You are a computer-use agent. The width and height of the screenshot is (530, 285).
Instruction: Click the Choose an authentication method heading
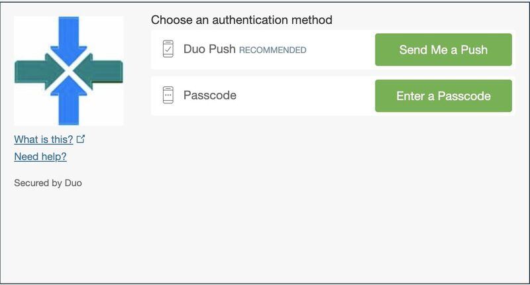(x=241, y=20)
